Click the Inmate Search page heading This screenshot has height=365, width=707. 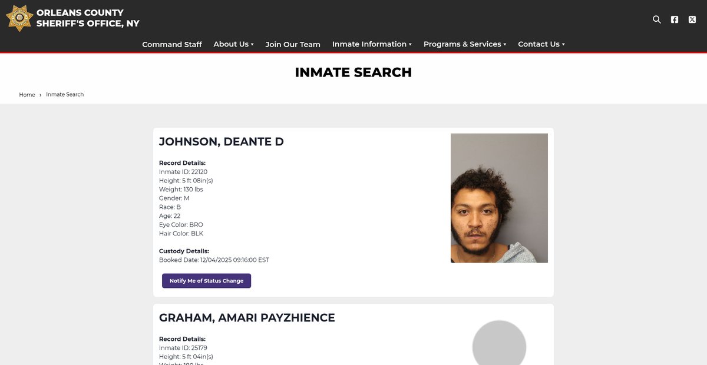pos(353,72)
